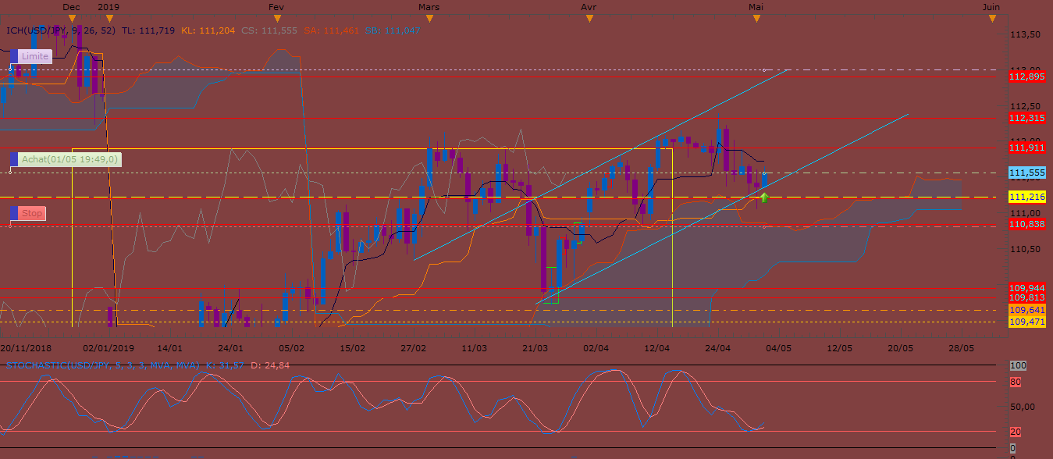Screen dimensions: 1053x459
Task: Select the Achat(01/05 19:49,0) order label
Action: (x=69, y=158)
